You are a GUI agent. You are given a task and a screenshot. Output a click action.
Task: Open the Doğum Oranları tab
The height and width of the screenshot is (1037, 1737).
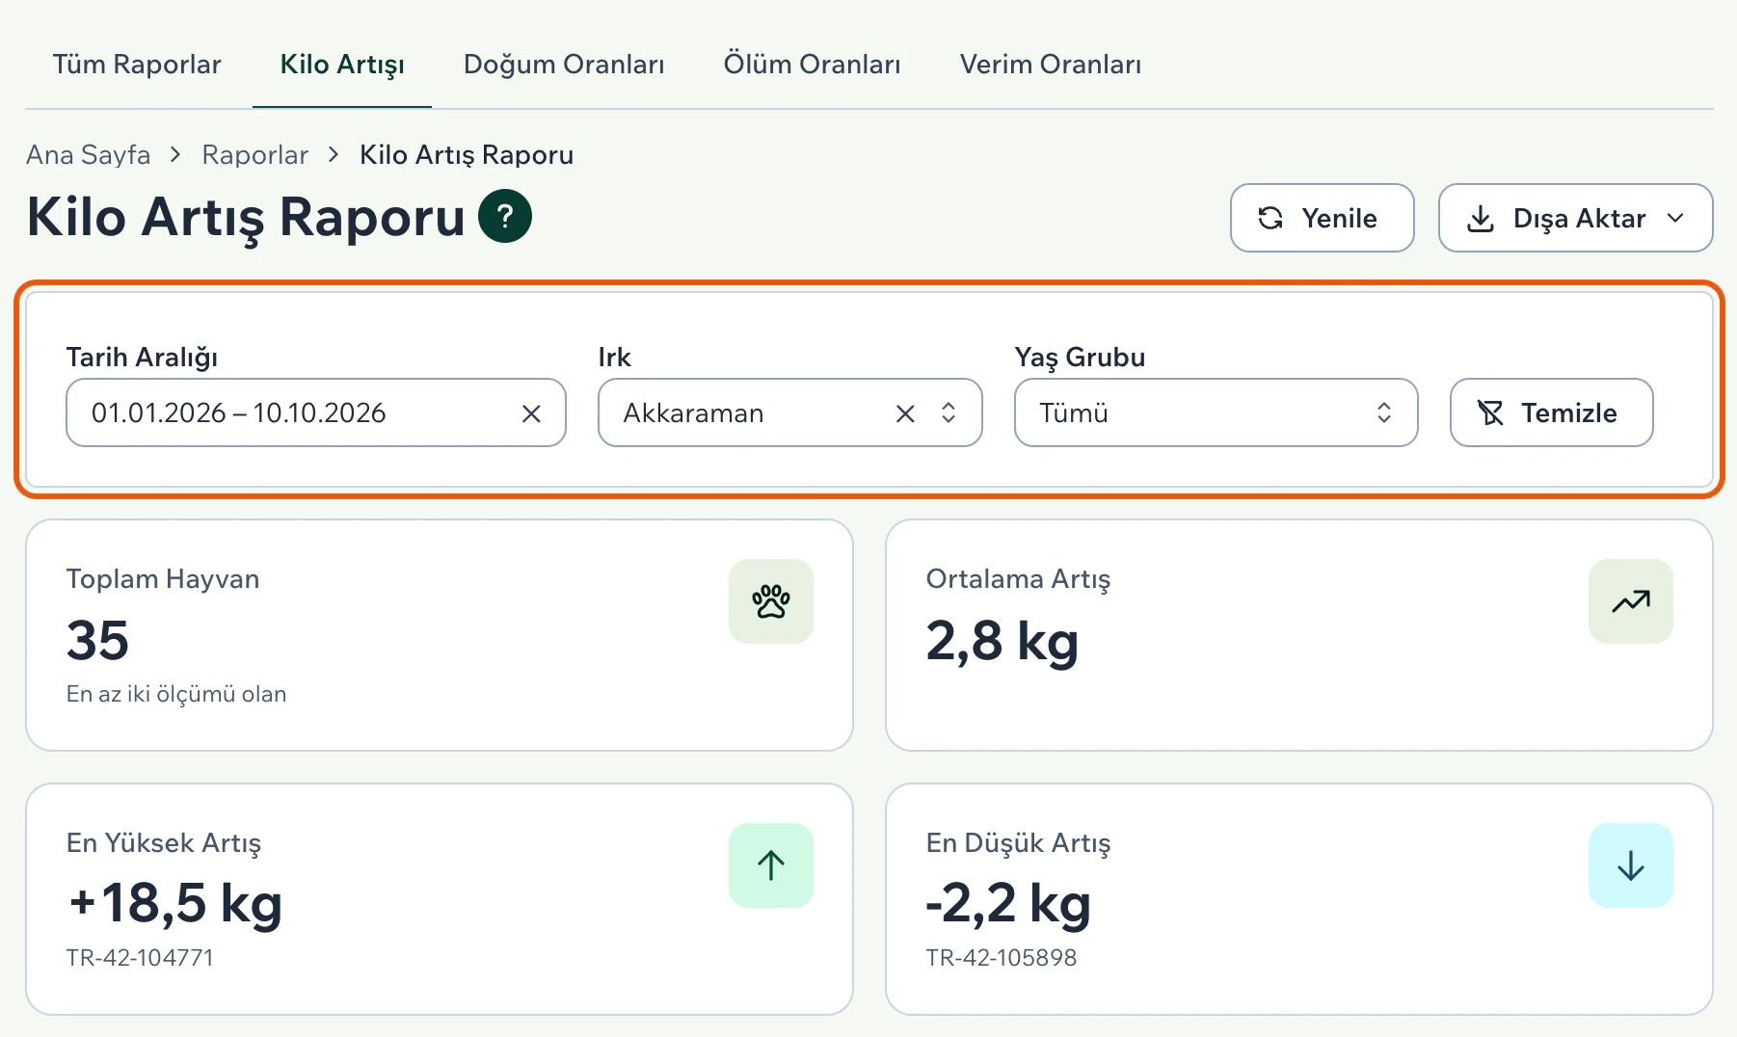pyautogui.click(x=564, y=65)
